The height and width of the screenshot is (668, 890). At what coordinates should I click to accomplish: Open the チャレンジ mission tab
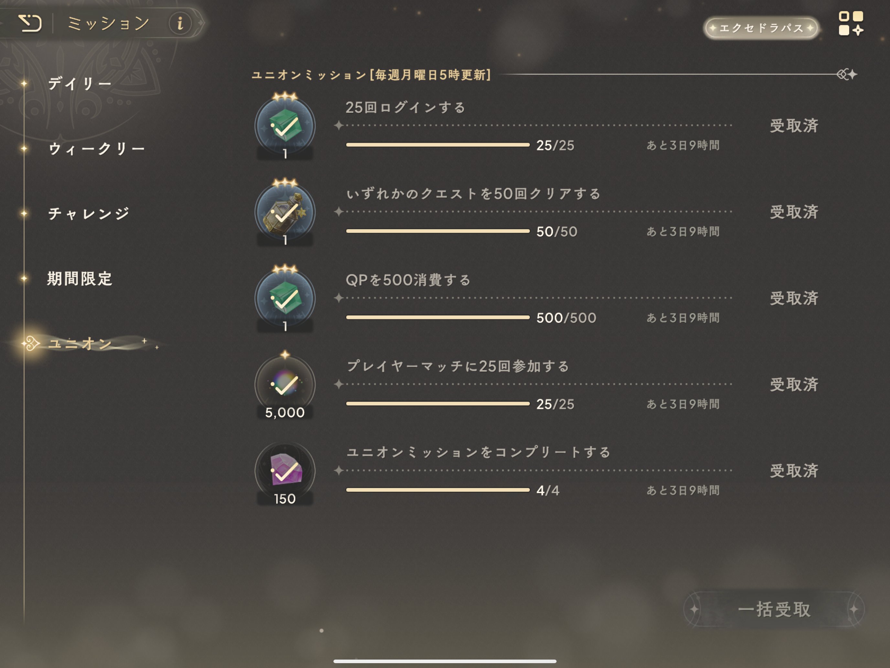point(89,213)
